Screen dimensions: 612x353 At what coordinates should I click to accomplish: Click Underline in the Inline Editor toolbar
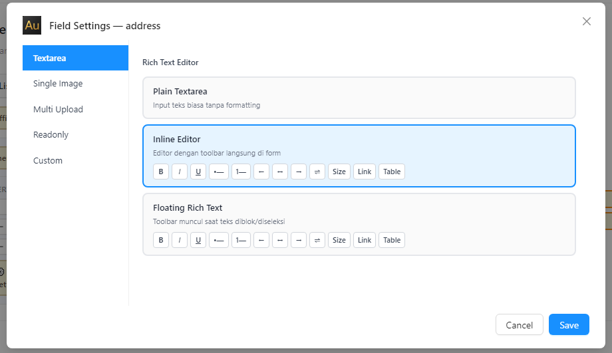point(198,172)
